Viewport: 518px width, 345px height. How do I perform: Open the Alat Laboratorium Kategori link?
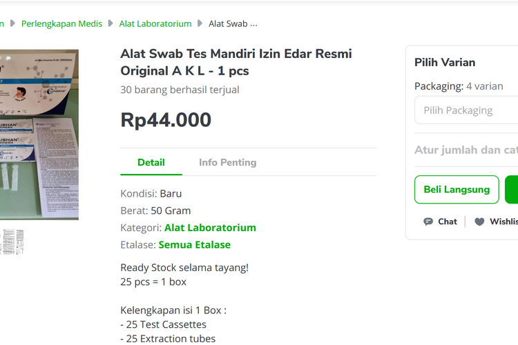(210, 228)
